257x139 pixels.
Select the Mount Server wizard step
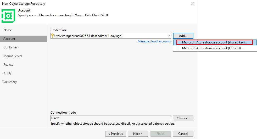(x=13, y=56)
